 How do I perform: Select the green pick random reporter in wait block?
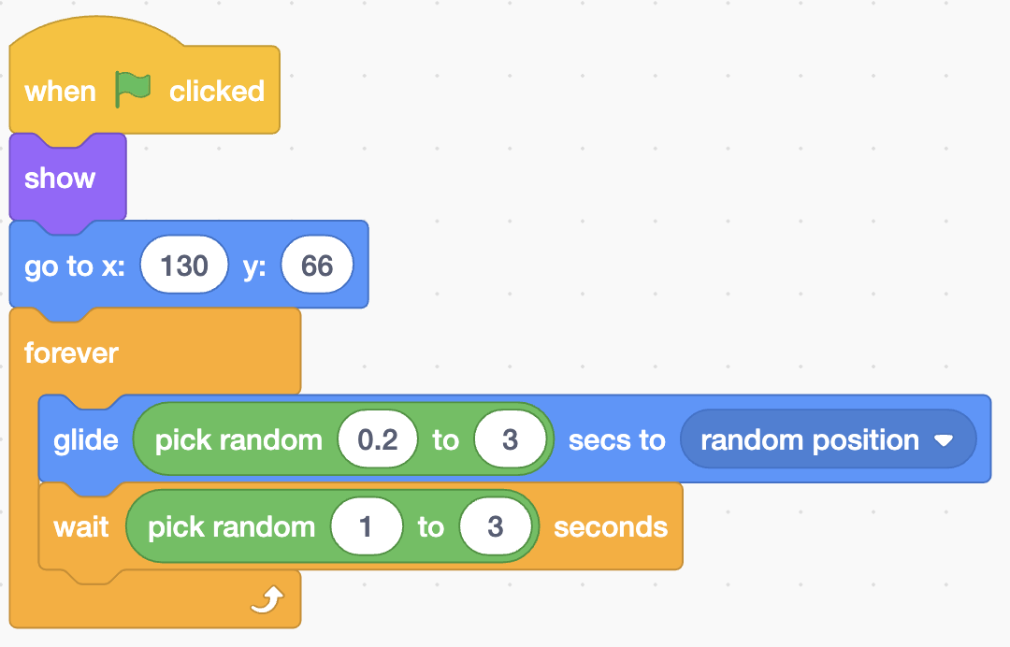coord(332,526)
